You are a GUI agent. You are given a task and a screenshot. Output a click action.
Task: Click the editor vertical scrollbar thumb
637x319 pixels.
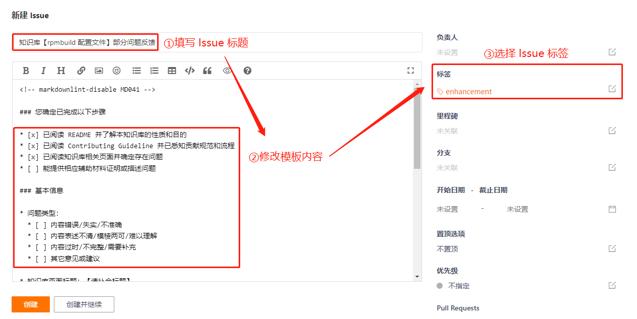417,129
